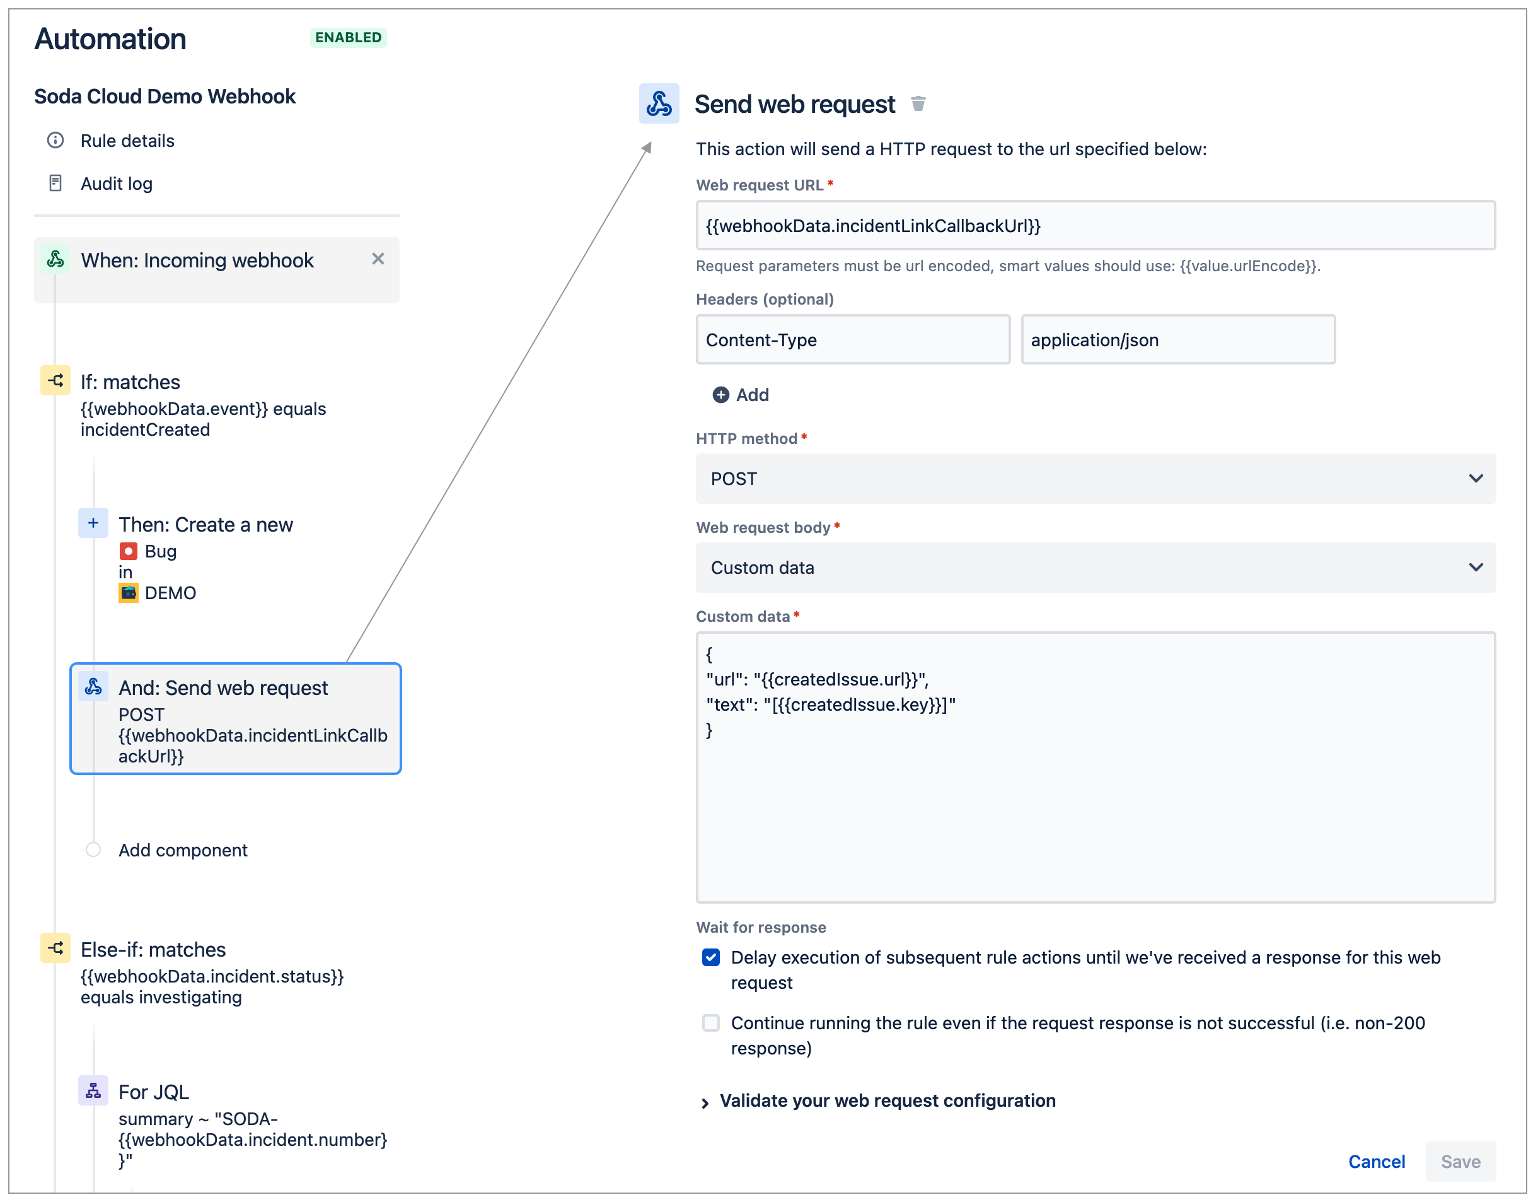
Task: Click the Soda Cloud Demo Webhook rule title
Action: pyautogui.click(x=165, y=96)
